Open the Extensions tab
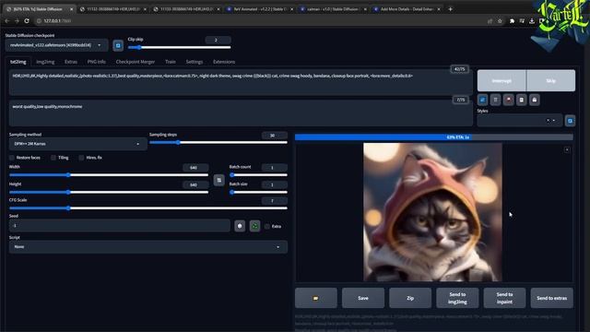The height and width of the screenshot is (332, 590). tap(224, 62)
